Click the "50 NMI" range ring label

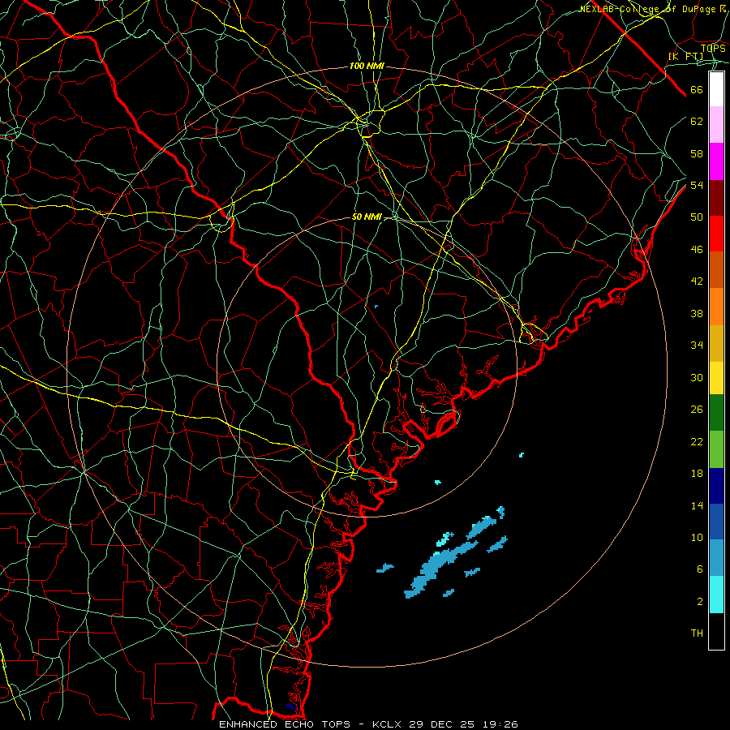tap(367, 217)
